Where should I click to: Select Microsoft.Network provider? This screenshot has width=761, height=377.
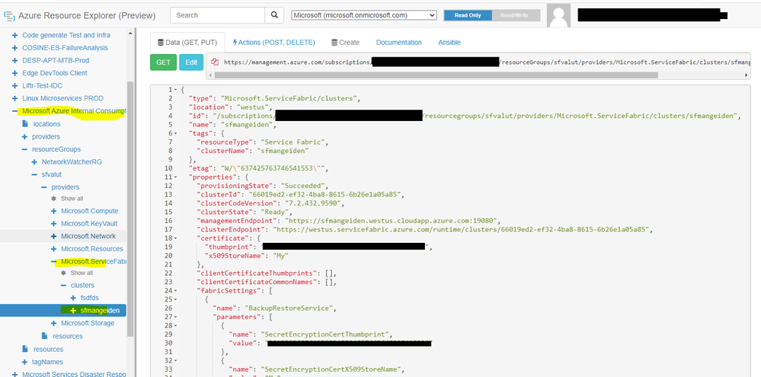[x=88, y=236]
